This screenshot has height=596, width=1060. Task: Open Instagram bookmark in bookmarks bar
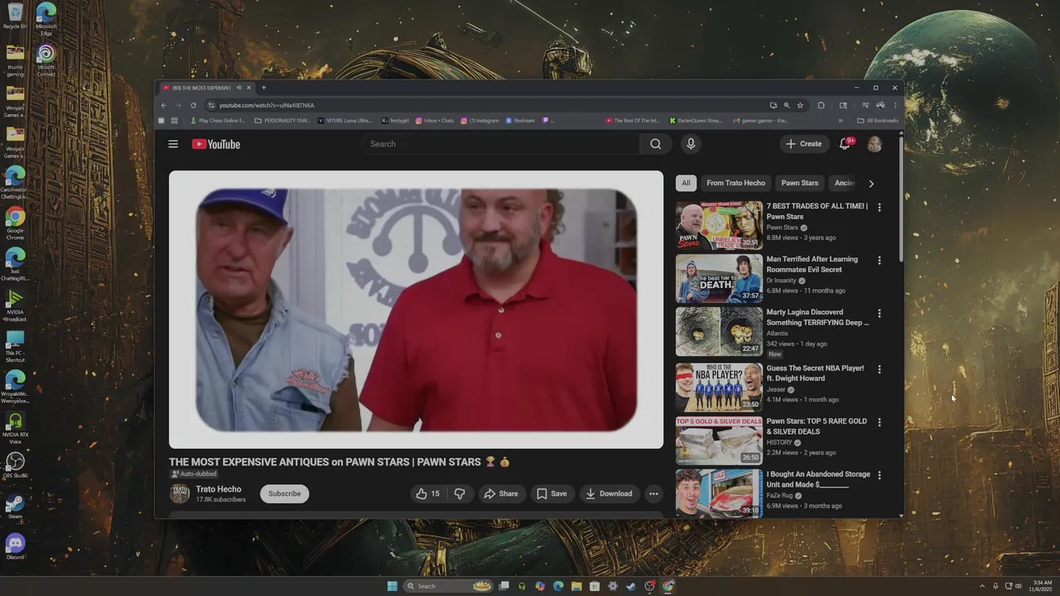[x=479, y=121]
